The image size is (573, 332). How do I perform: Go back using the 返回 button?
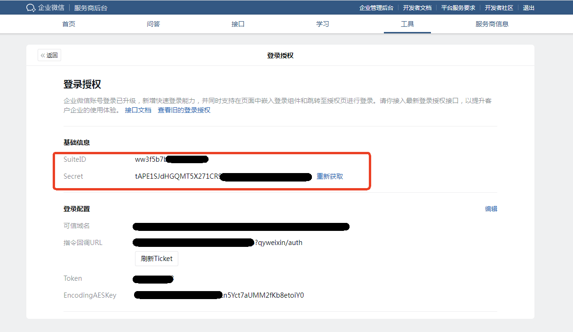click(49, 55)
